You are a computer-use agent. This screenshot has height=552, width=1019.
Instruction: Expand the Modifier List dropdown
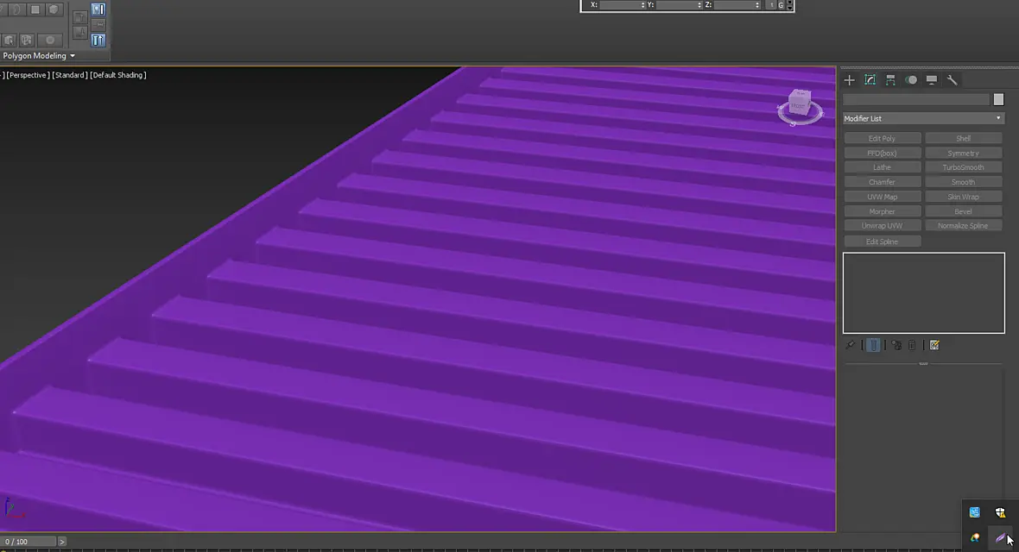click(923, 118)
